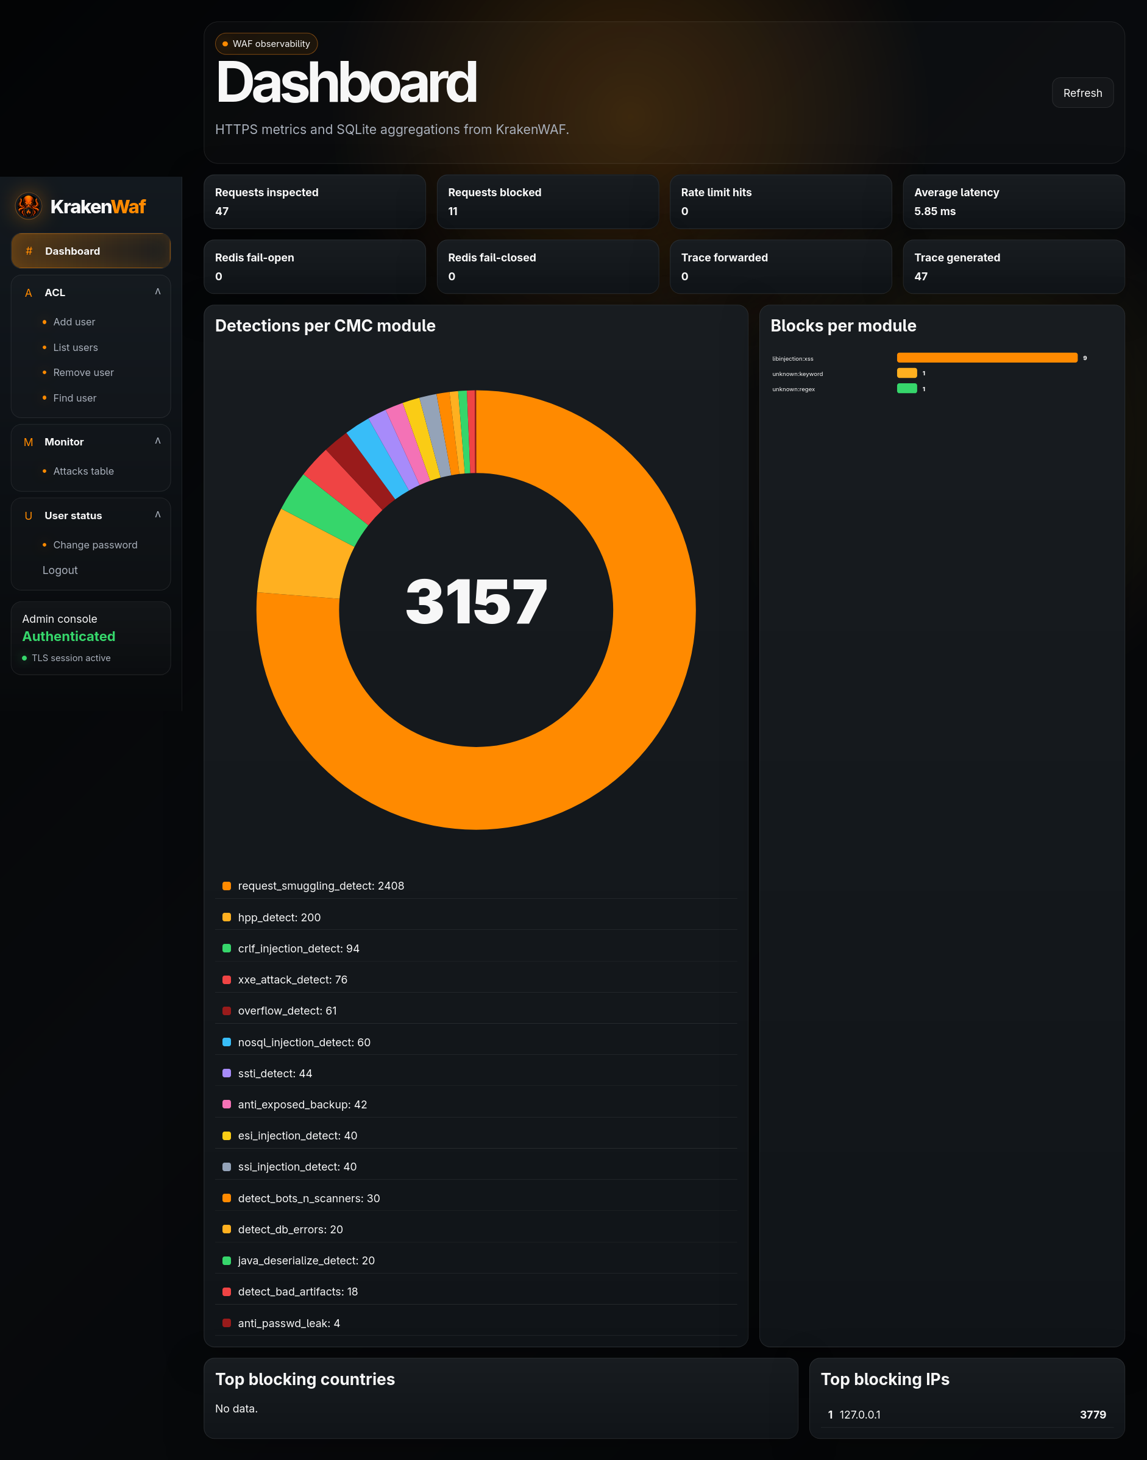The image size is (1147, 1460).
Task: Click the crlf_injection_detect green swatch
Action: (227, 949)
